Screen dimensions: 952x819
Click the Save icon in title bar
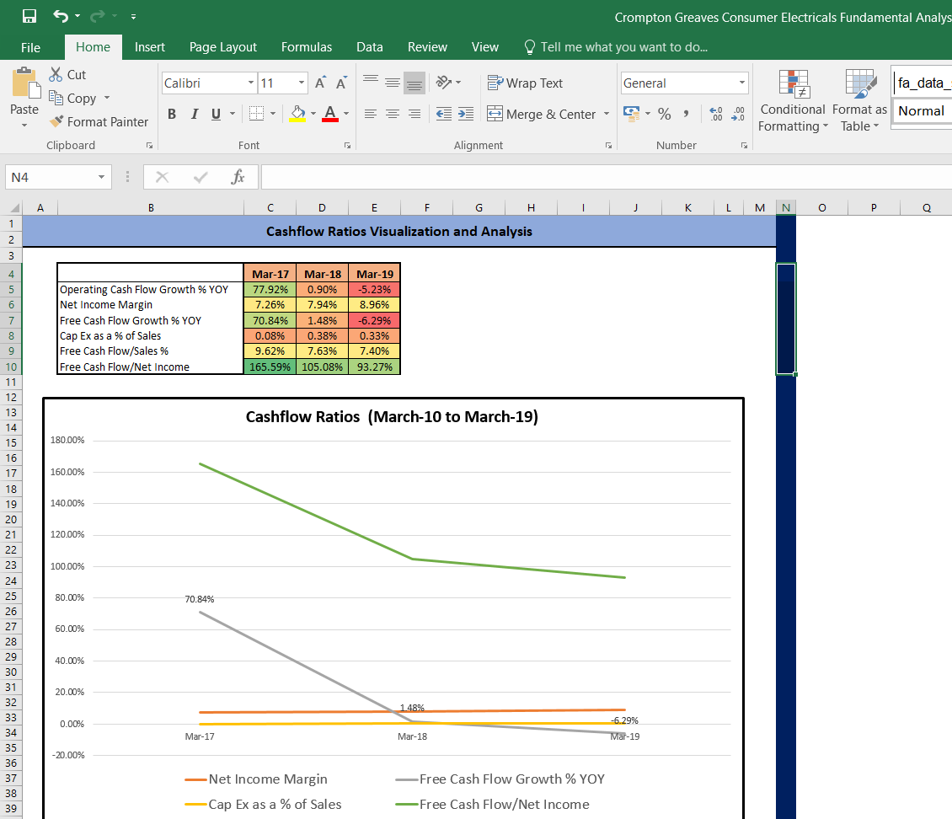point(29,16)
